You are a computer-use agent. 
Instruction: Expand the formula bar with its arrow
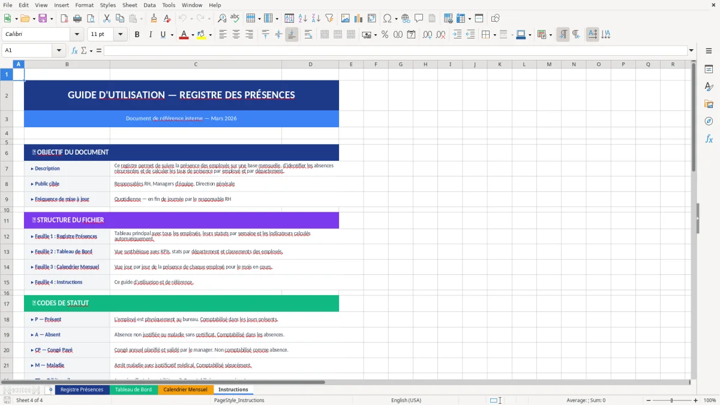coord(691,51)
